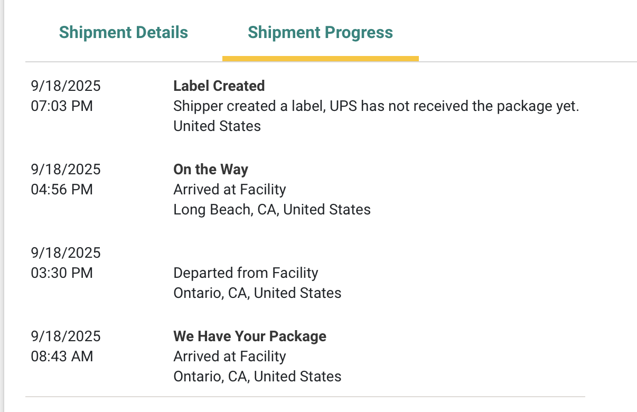637x412 pixels.
Task: Click the 03:30 PM timestamp
Action: [x=62, y=273]
